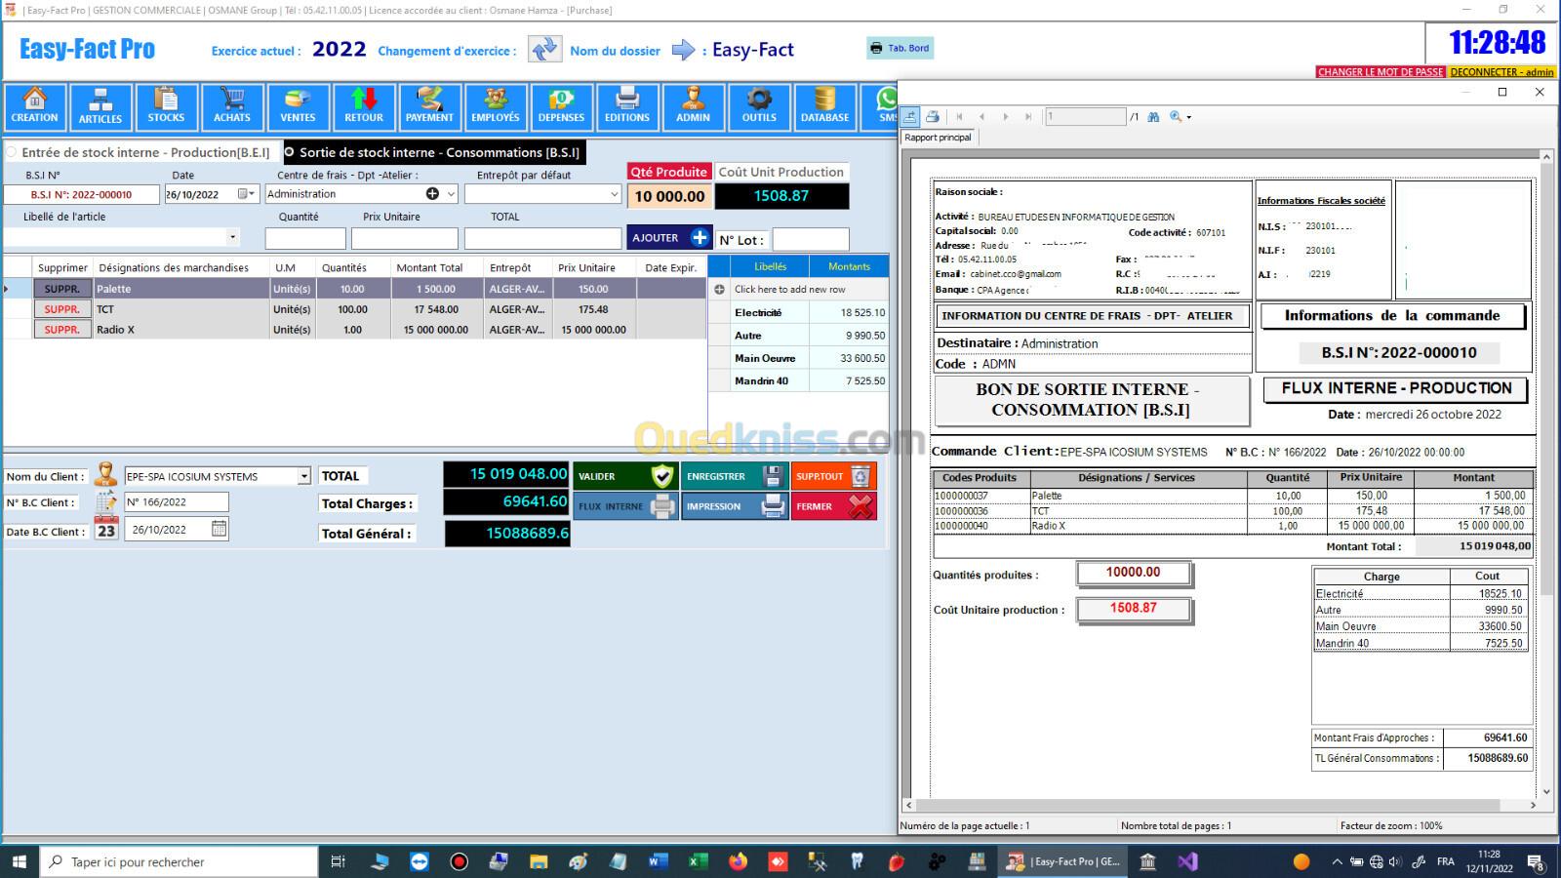
Task: Open the ACHATS shopping cart icon
Action: click(232, 106)
